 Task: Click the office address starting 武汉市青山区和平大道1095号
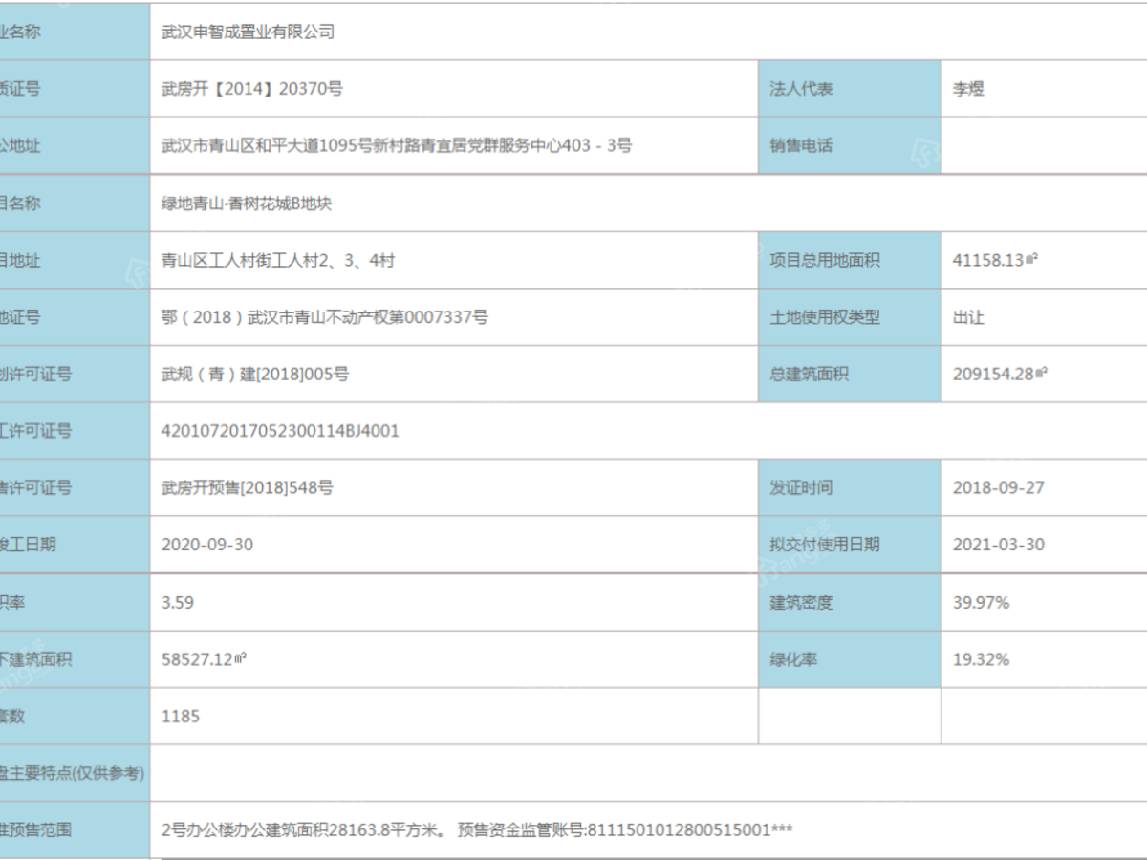point(397,146)
